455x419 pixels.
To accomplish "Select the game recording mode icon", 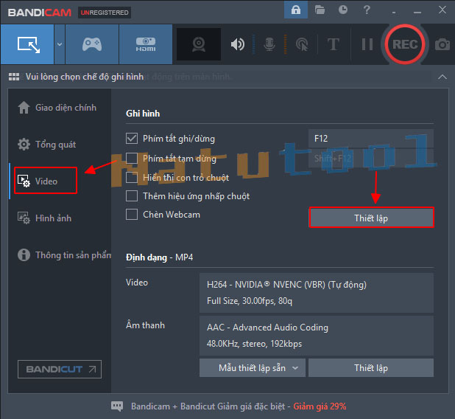I will (x=92, y=44).
